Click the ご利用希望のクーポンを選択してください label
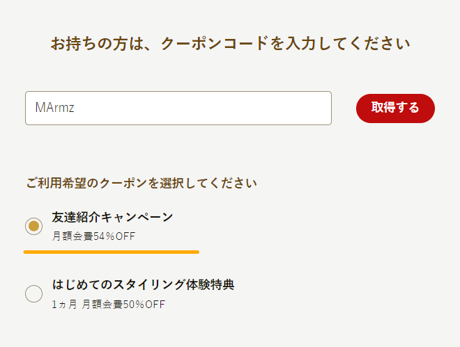The image size is (460, 347). [x=141, y=184]
